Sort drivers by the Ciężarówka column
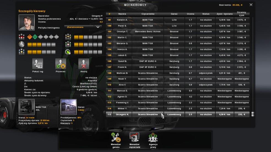The image size is (271, 152). click(x=148, y=14)
